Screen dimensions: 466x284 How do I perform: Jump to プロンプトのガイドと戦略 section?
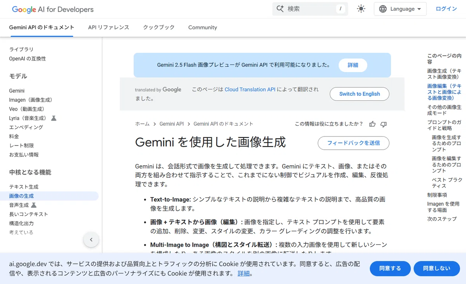coord(444,125)
